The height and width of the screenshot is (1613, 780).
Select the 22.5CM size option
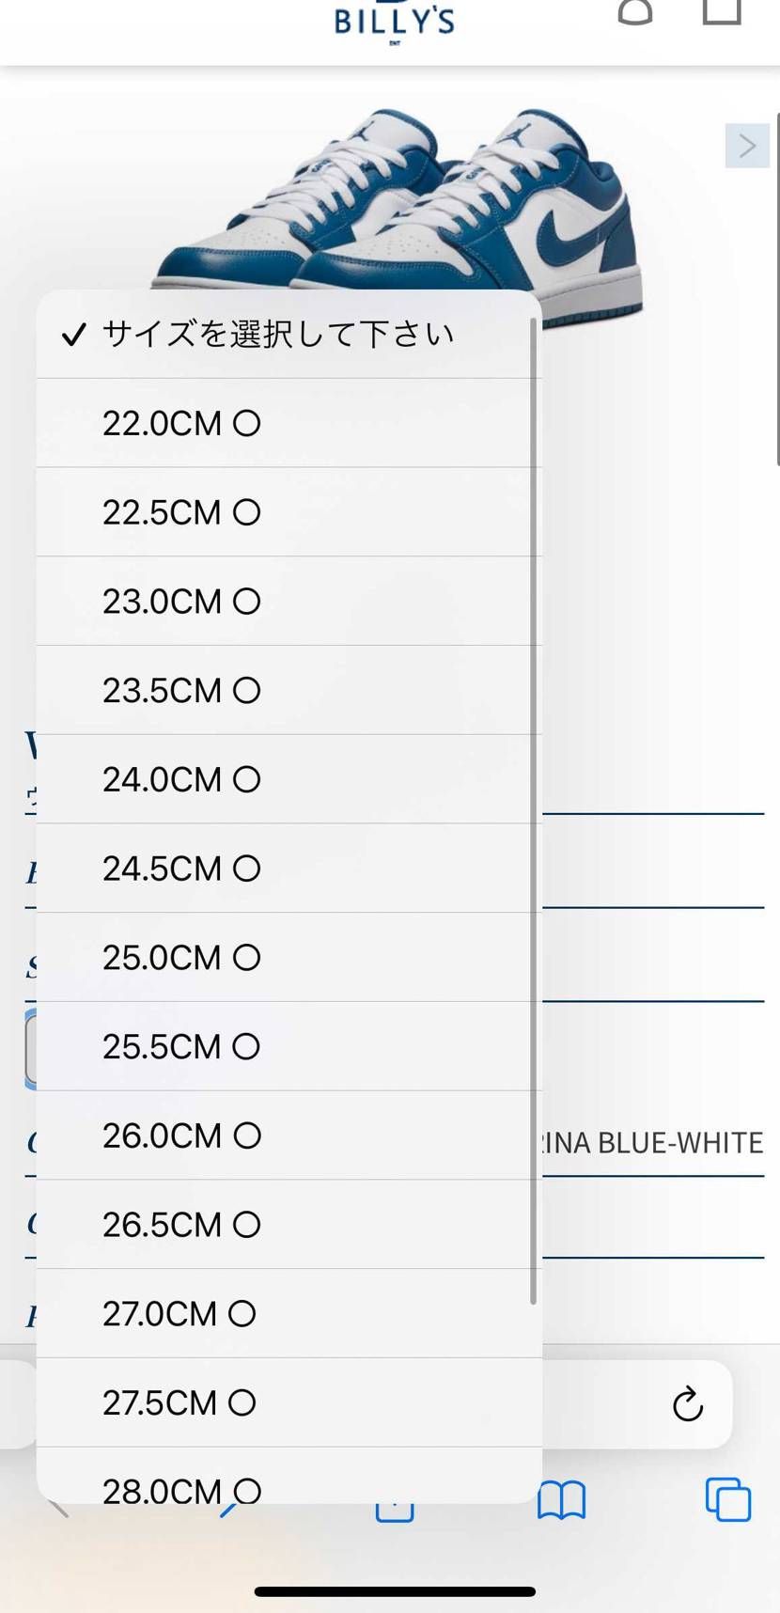[x=289, y=512]
